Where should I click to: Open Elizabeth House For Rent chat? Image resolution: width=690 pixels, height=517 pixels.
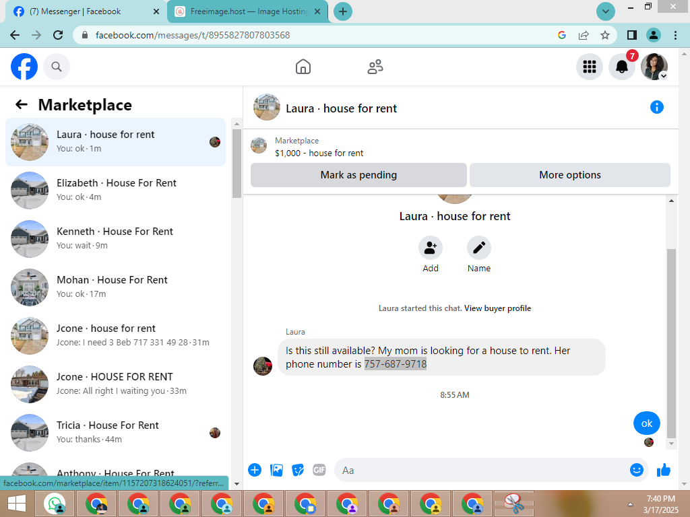pyautogui.click(x=116, y=191)
